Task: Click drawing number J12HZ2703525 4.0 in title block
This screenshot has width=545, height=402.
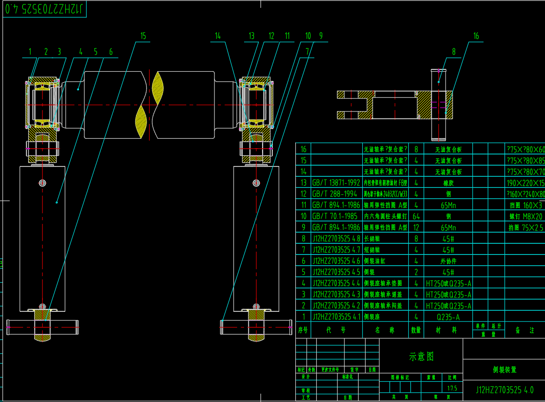Action: [504, 390]
